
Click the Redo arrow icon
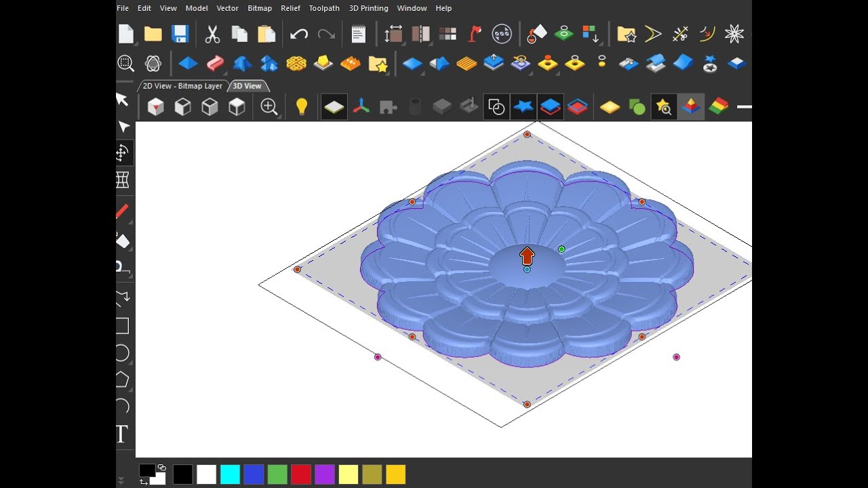pyautogui.click(x=326, y=34)
